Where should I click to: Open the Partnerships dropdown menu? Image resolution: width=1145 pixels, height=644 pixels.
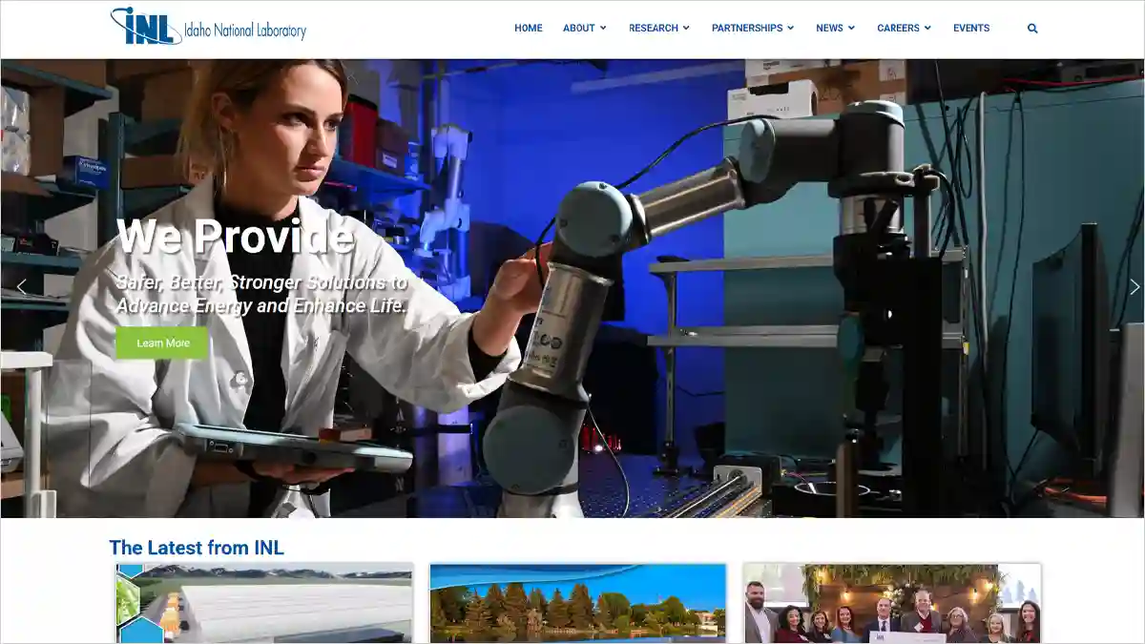[x=752, y=29]
